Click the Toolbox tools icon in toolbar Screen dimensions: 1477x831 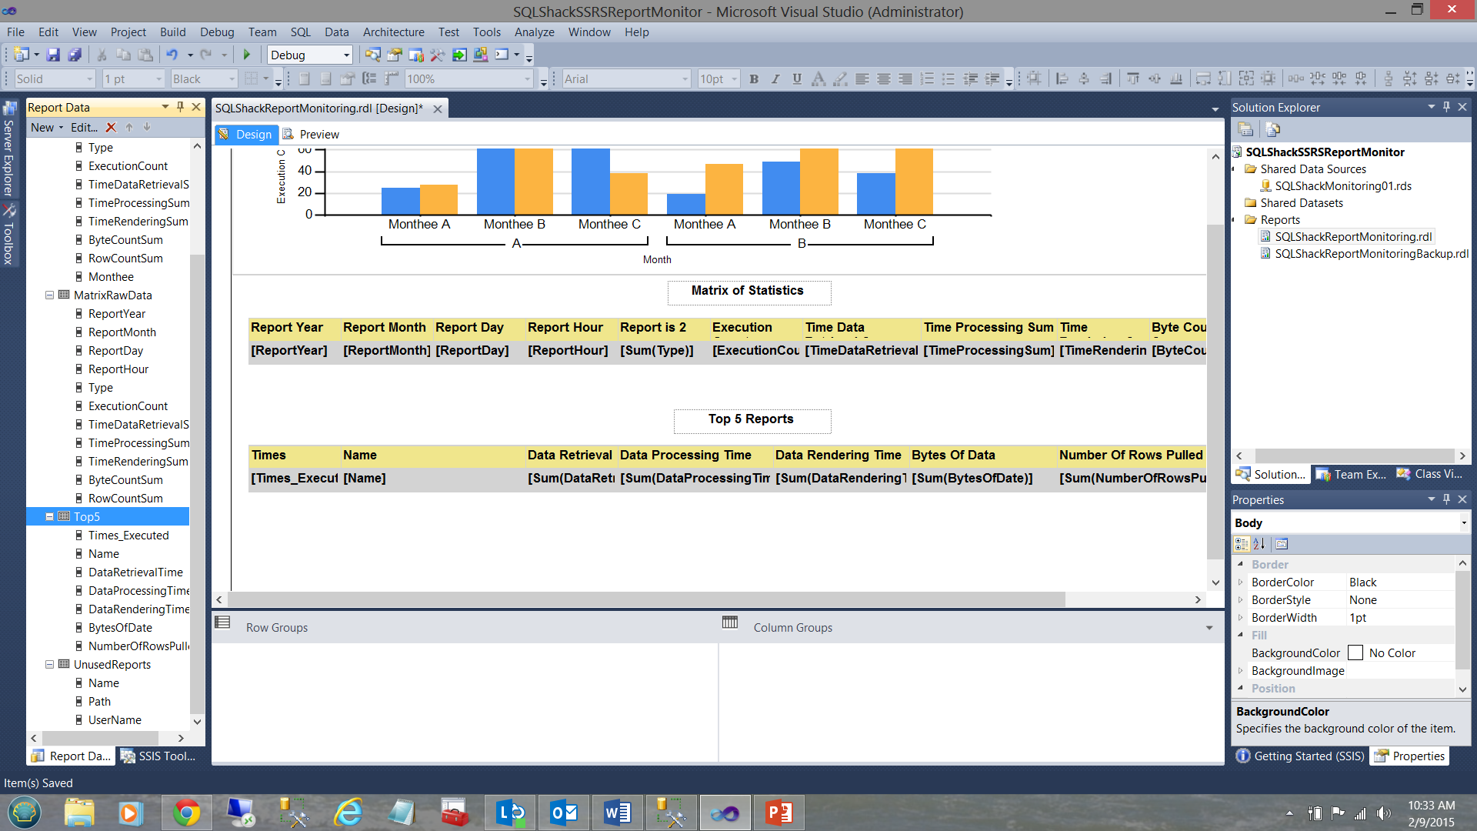click(x=437, y=55)
